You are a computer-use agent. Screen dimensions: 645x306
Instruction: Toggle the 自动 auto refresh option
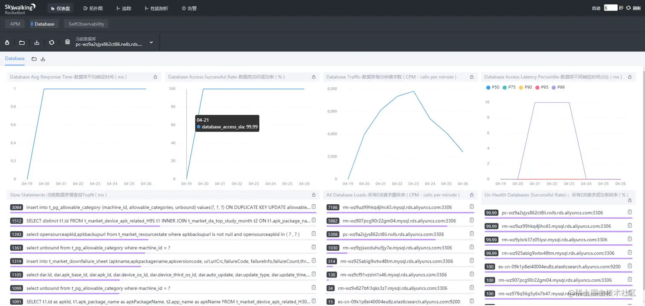point(596,8)
